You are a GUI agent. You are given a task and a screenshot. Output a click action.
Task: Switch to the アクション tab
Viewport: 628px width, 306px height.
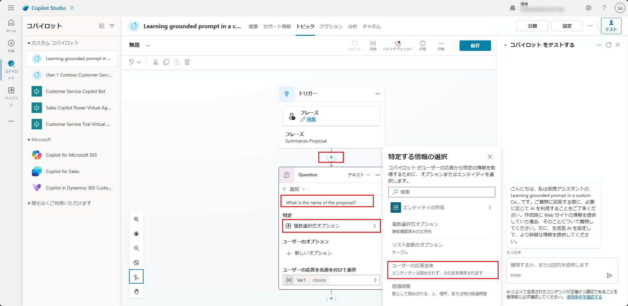(x=331, y=27)
